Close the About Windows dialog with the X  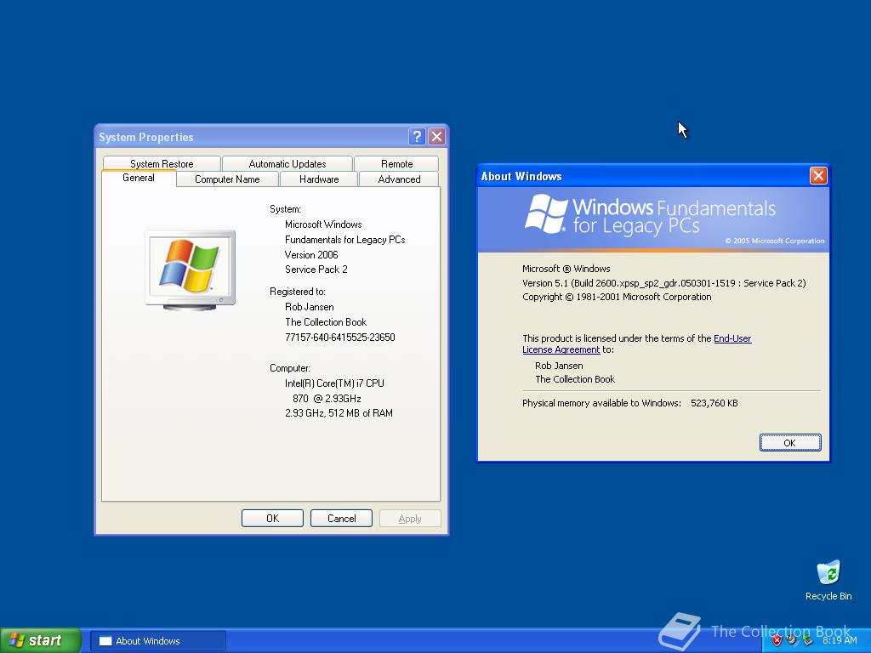(x=818, y=176)
